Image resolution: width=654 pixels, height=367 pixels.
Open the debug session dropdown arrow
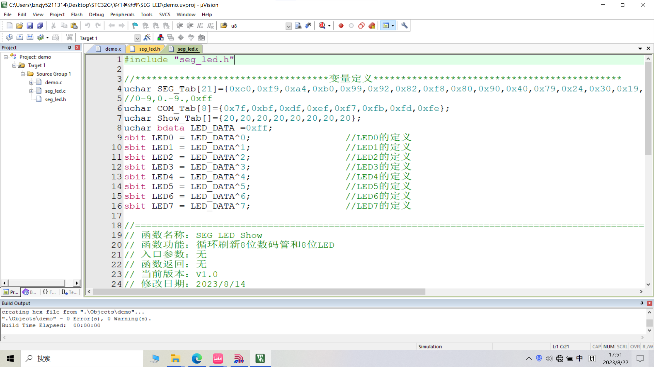coord(329,26)
